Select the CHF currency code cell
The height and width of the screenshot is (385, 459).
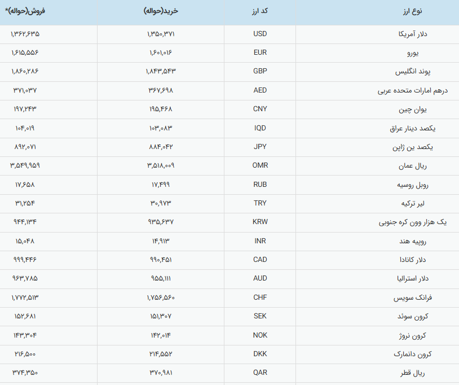point(260,297)
